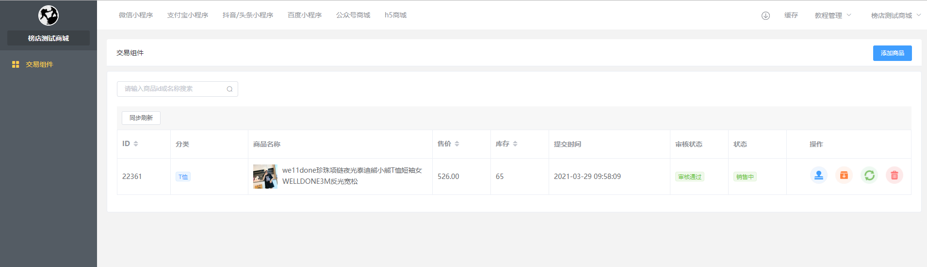This screenshot has width=927, height=267.
Task: Click the T恤 category tag
Action: (x=183, y=177)
